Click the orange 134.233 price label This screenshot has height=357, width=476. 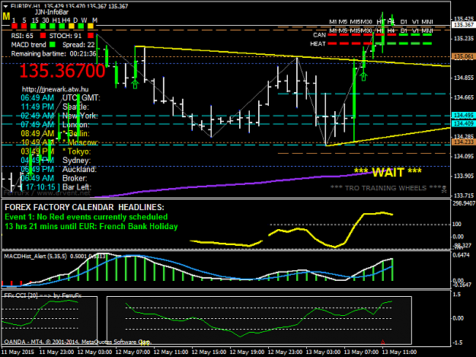coord(463,142)
